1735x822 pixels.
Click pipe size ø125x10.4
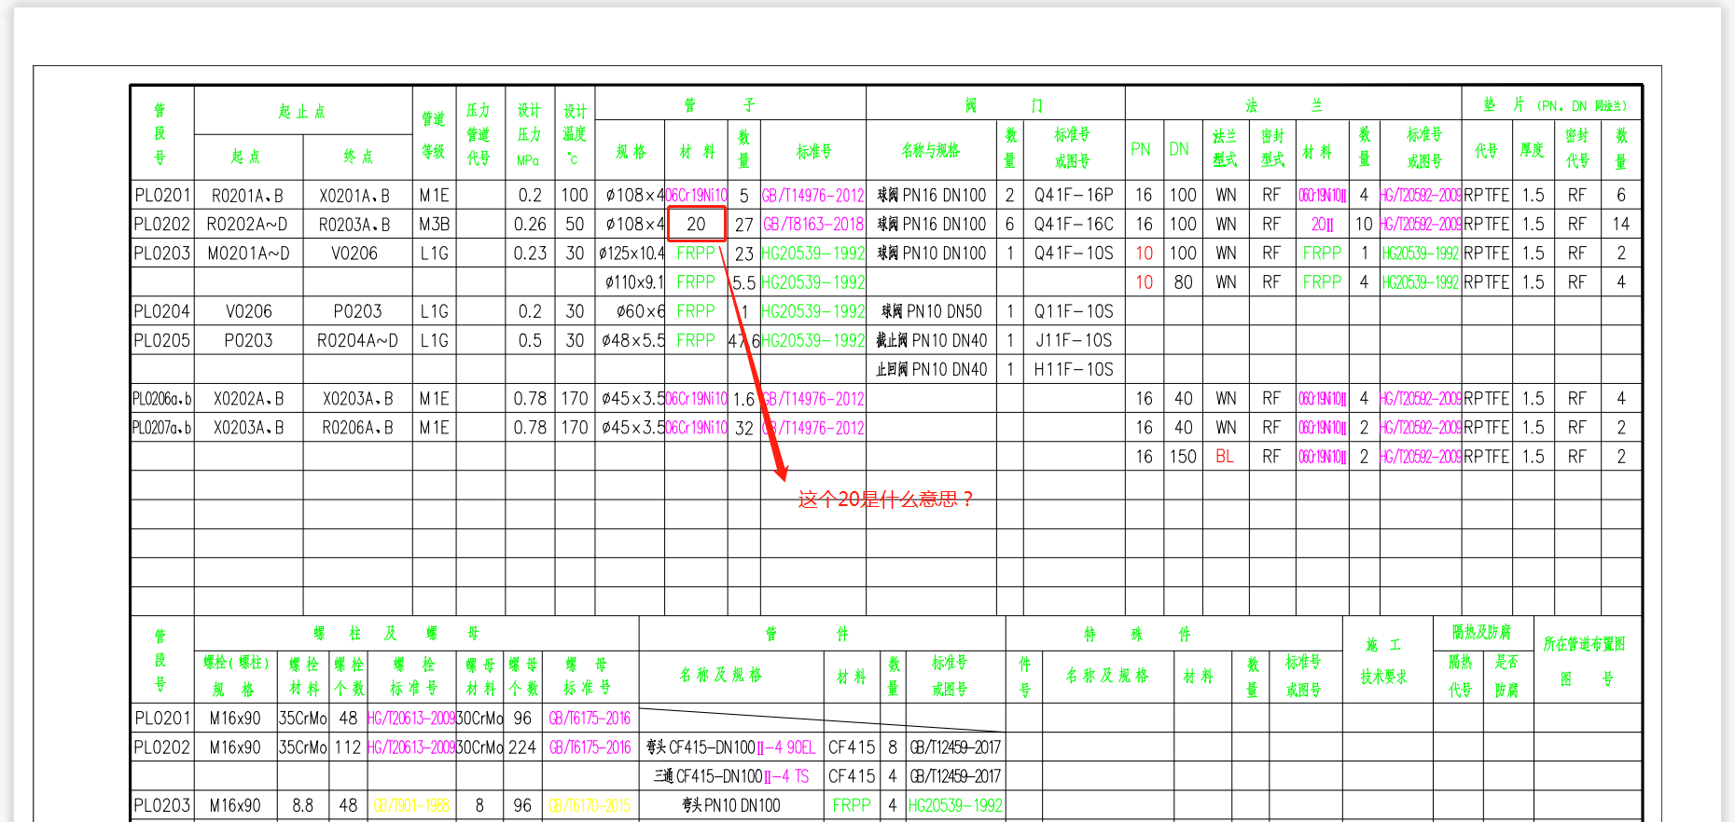(x=632, y=253)
